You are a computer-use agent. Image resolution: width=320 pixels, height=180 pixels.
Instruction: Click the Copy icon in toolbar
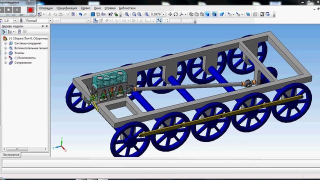coord(55,14)
